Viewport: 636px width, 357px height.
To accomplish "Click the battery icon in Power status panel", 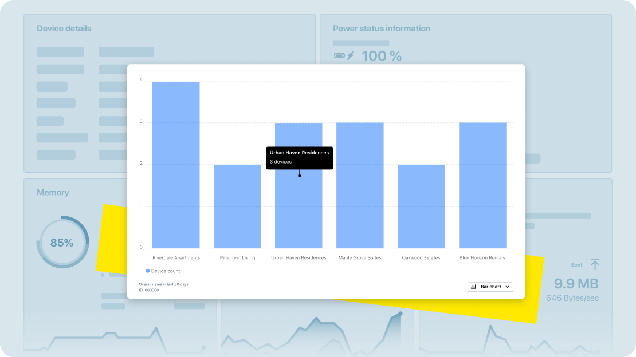I will [338, 55].
